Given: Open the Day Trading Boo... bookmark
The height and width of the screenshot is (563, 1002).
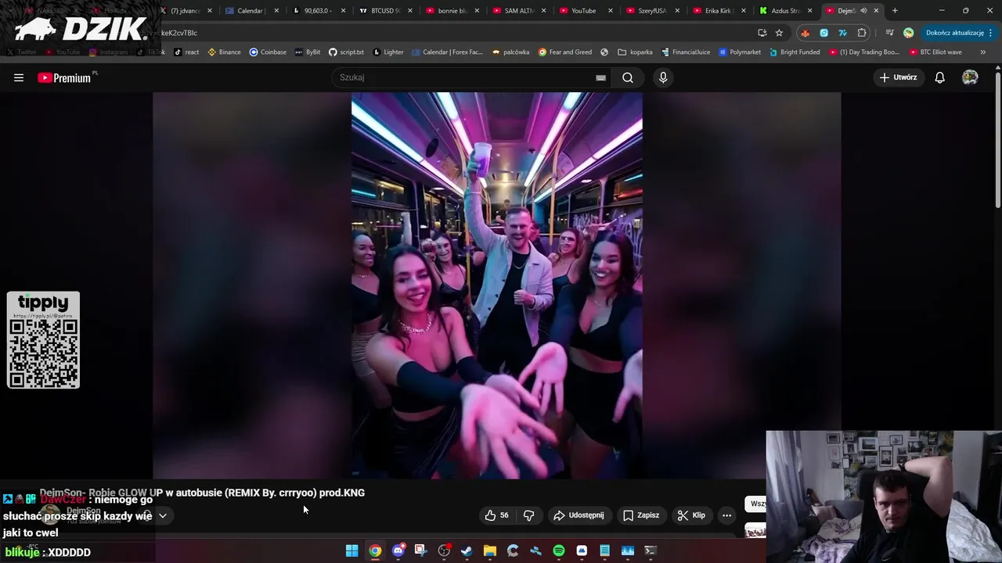Looking at the screenshot, I should 863,52.
